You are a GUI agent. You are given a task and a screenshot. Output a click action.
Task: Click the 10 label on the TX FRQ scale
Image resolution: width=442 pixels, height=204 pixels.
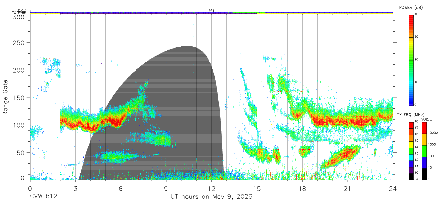pos(416,172)
